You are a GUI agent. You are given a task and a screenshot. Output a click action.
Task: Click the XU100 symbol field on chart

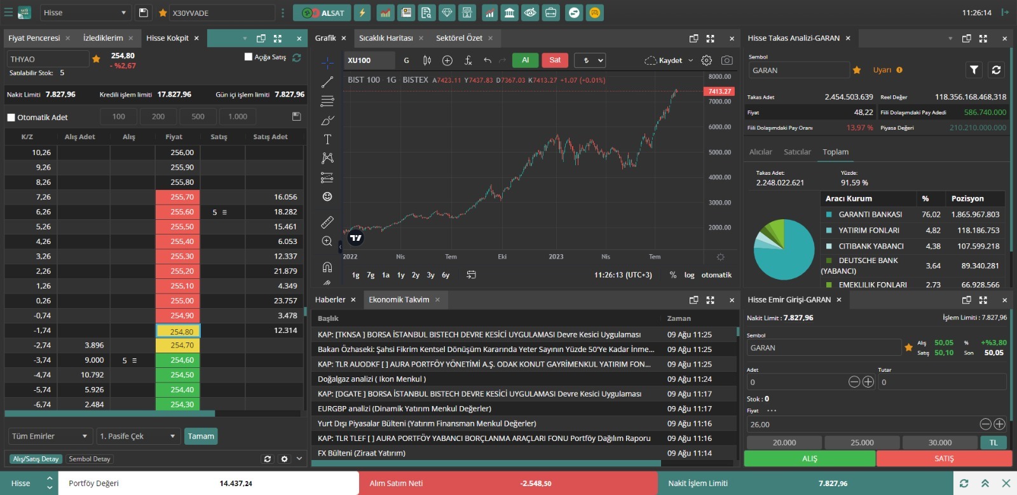pyautogui.click(x=369, y=60)
